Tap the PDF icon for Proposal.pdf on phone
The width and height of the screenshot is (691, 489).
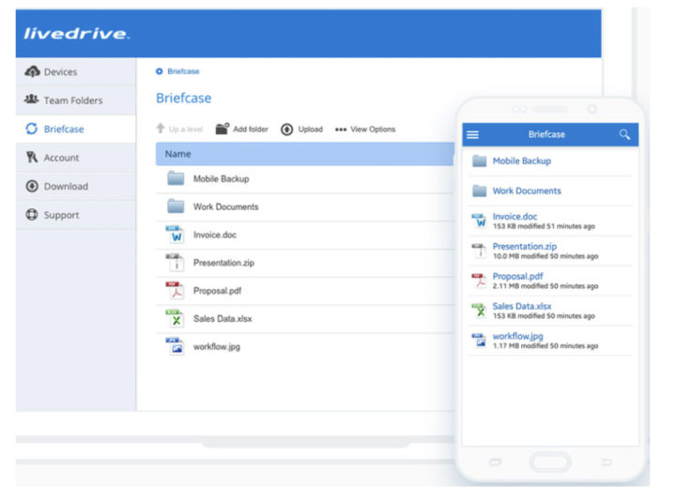(x=479, y=281)
